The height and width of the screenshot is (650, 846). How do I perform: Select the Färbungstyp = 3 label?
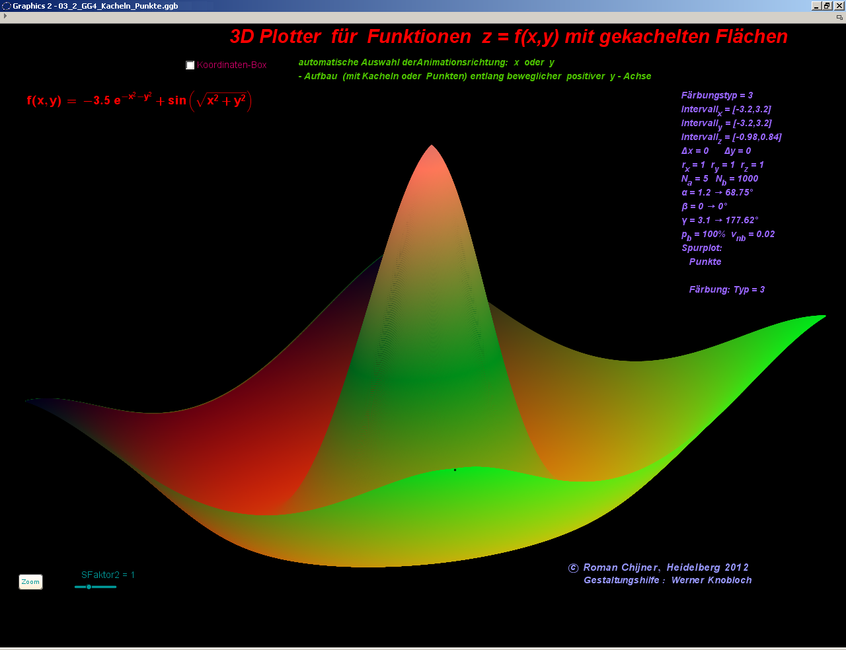(x=716, y=95)
